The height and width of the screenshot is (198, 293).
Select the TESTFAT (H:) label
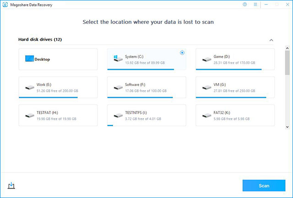click(47, 112)
